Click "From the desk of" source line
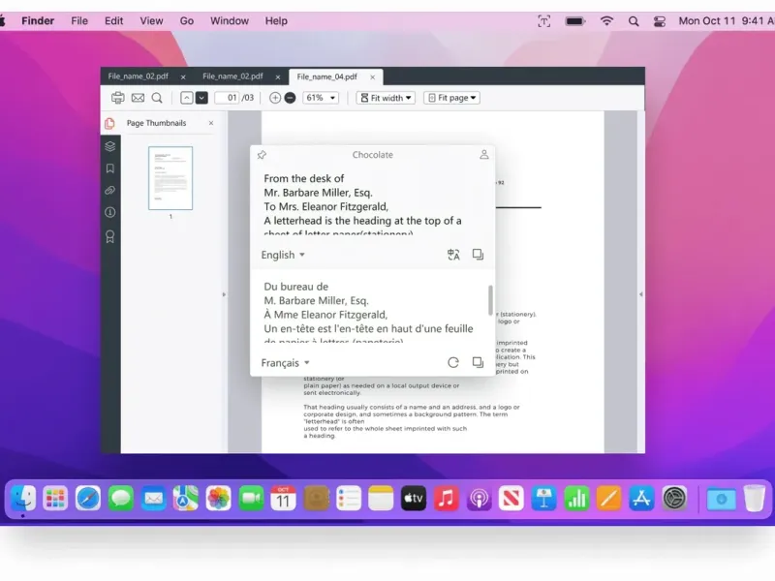 [x=304, y=178]
